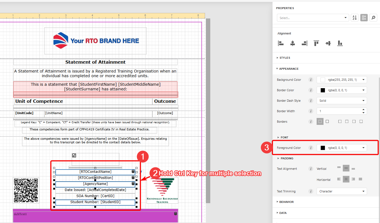The height and width of the screenshot is (223, 380).
Task: Click the align horizontal centers icon
Action: (x=293, y=43)
